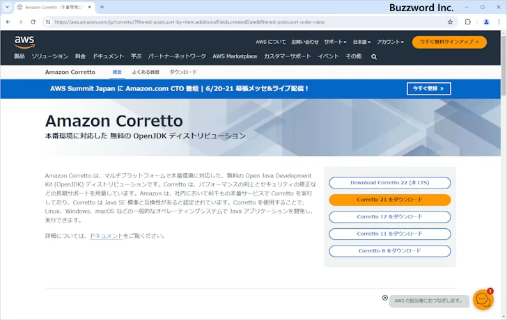Click the browser forward arrow
This screenshot has width=507, height=320.
tap(20, 22)
